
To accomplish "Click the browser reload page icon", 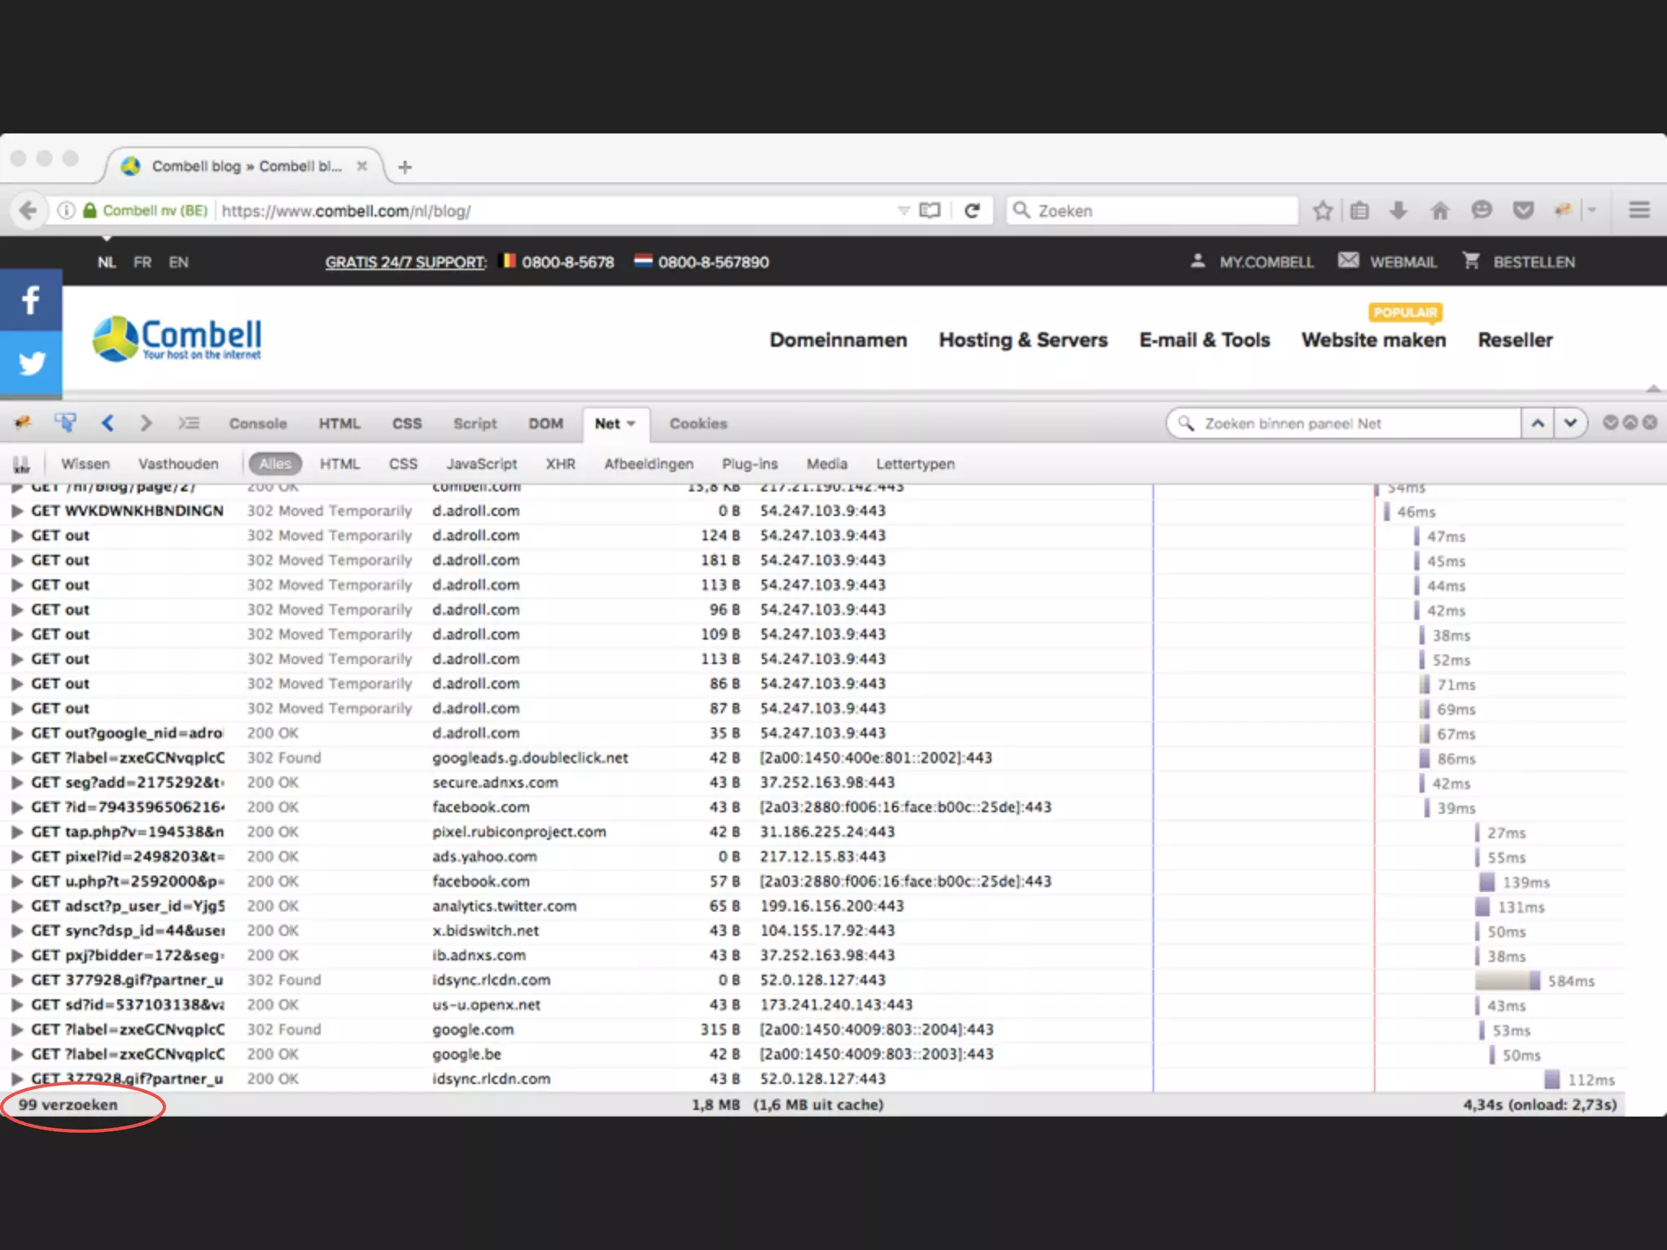I will (x=972, y=211).
